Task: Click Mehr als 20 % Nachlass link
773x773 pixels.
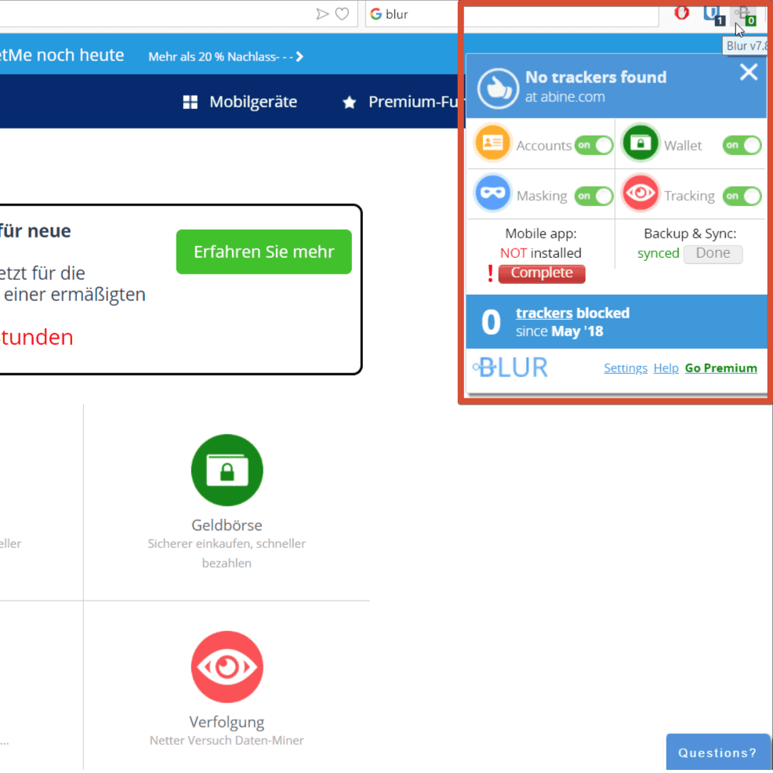Action: tap(226, 56)
